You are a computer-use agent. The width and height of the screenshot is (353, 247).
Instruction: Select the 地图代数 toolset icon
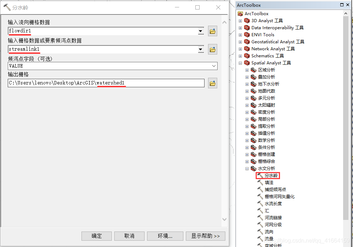coord(254,91)
